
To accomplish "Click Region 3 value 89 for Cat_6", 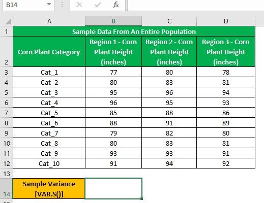I will click(x=226, y=123).
